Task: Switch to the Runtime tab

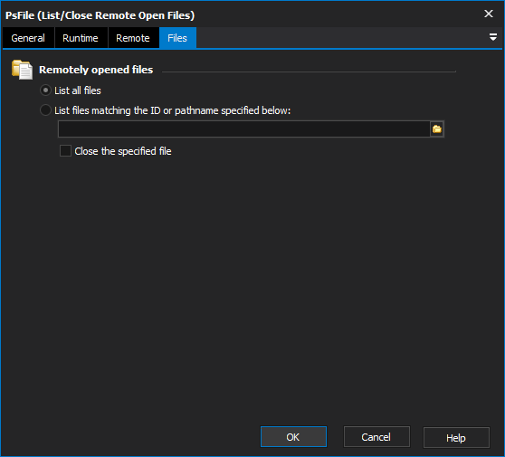Action: tap(81, 38)
